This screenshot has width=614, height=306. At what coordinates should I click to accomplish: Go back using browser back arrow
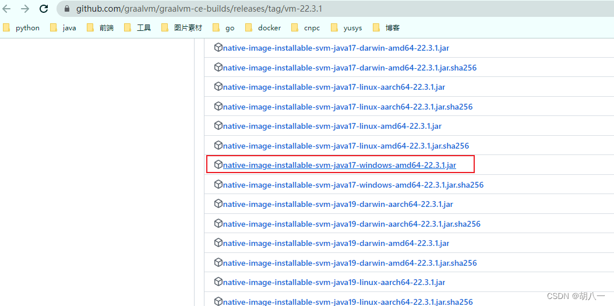tap(7, 9)
